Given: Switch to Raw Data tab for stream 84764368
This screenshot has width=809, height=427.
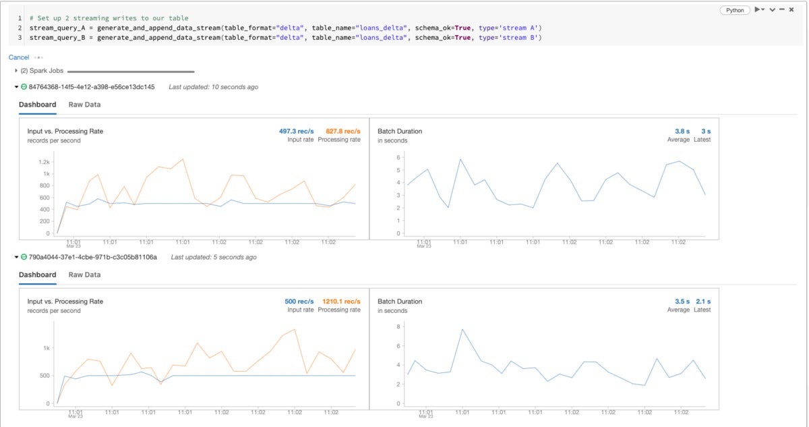Looking at the screenshot, I should pyautogui.click(x=84, y=105).
